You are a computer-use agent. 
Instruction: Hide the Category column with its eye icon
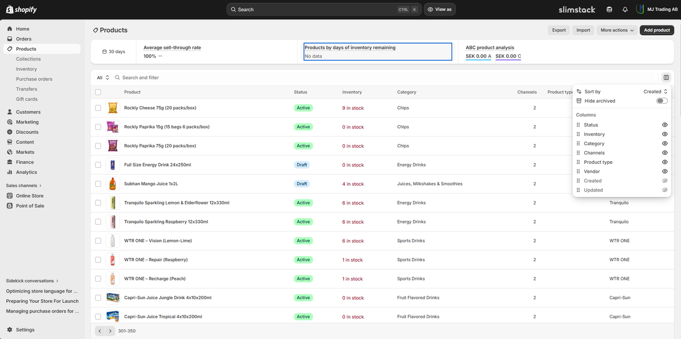click(665, 144)
